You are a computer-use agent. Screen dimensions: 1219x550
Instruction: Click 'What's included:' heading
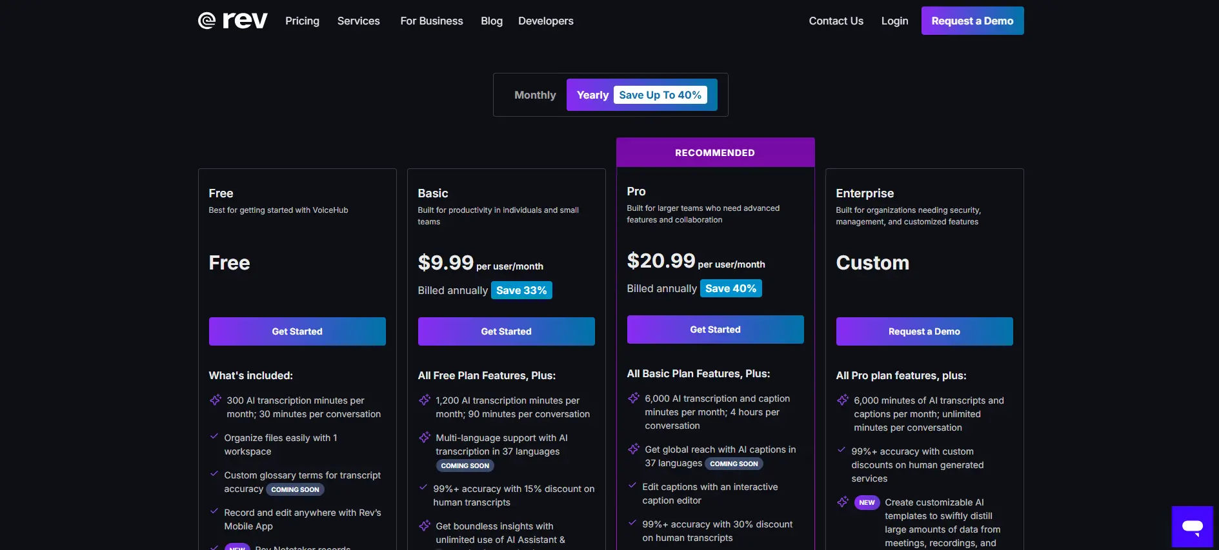tap(251, 375)
